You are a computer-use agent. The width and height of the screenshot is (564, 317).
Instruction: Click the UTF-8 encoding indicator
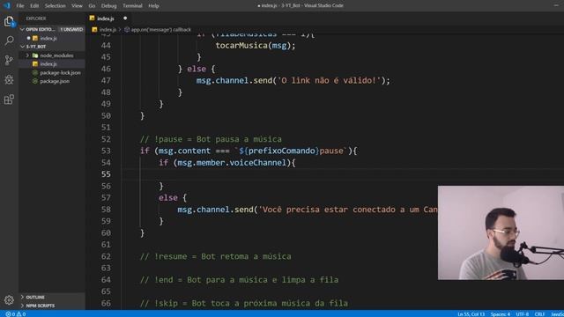click(x=522, y=314)
